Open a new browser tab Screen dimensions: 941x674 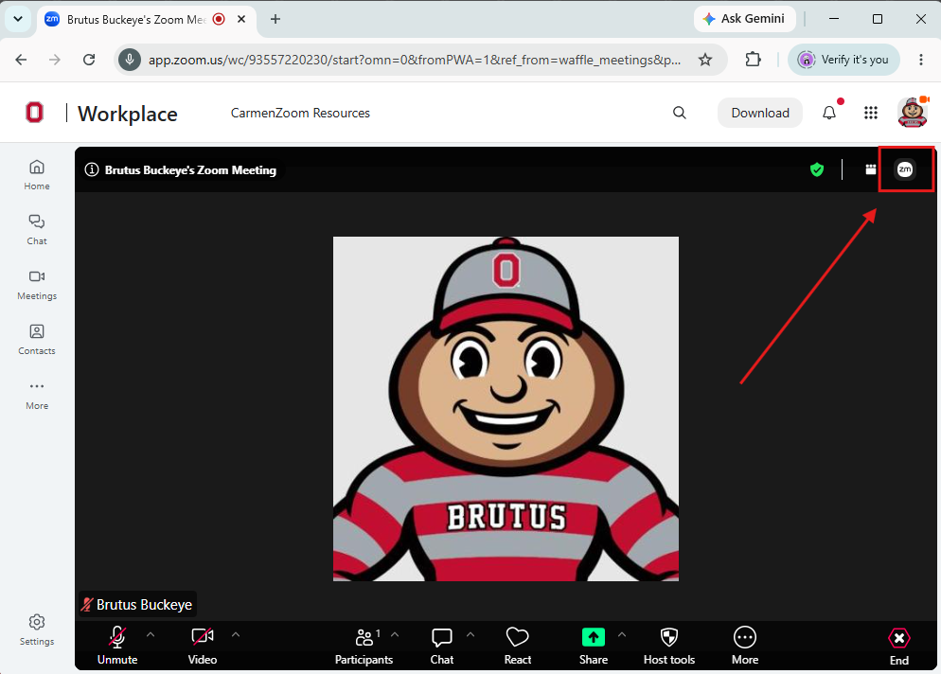pos(275,19)
